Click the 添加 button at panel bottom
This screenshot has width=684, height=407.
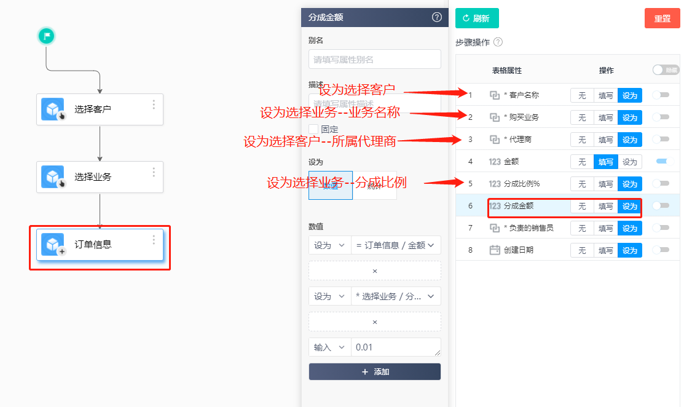pos(374,371)
